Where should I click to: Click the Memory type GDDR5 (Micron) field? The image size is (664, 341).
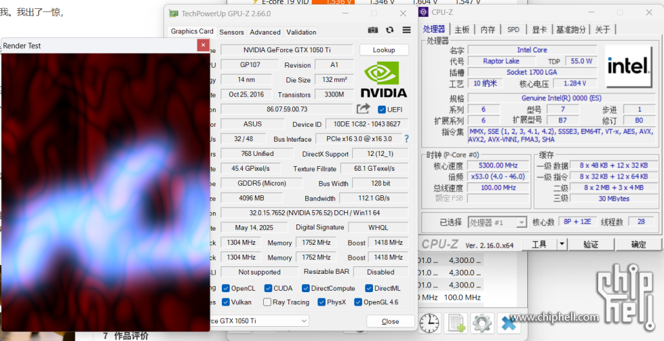(262, 183)
